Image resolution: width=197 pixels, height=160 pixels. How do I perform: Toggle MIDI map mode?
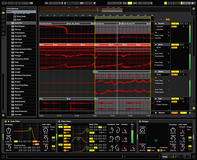(177, 3)
